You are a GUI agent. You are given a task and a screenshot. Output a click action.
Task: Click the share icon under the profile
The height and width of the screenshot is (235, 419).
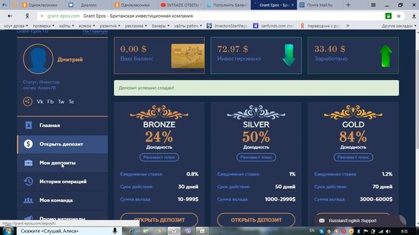27,102
